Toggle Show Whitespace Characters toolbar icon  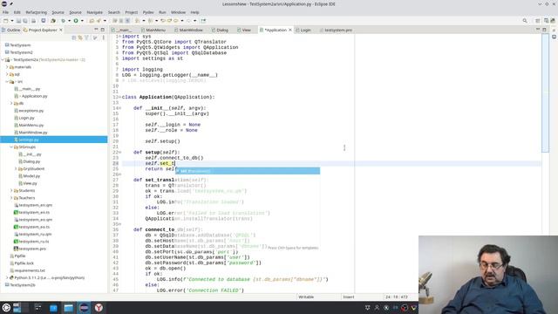pos(127,21)
